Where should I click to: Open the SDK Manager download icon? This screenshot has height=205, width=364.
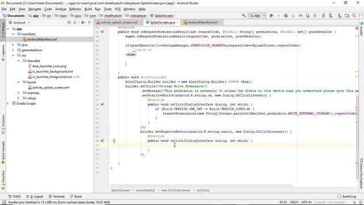pos(340,15)
